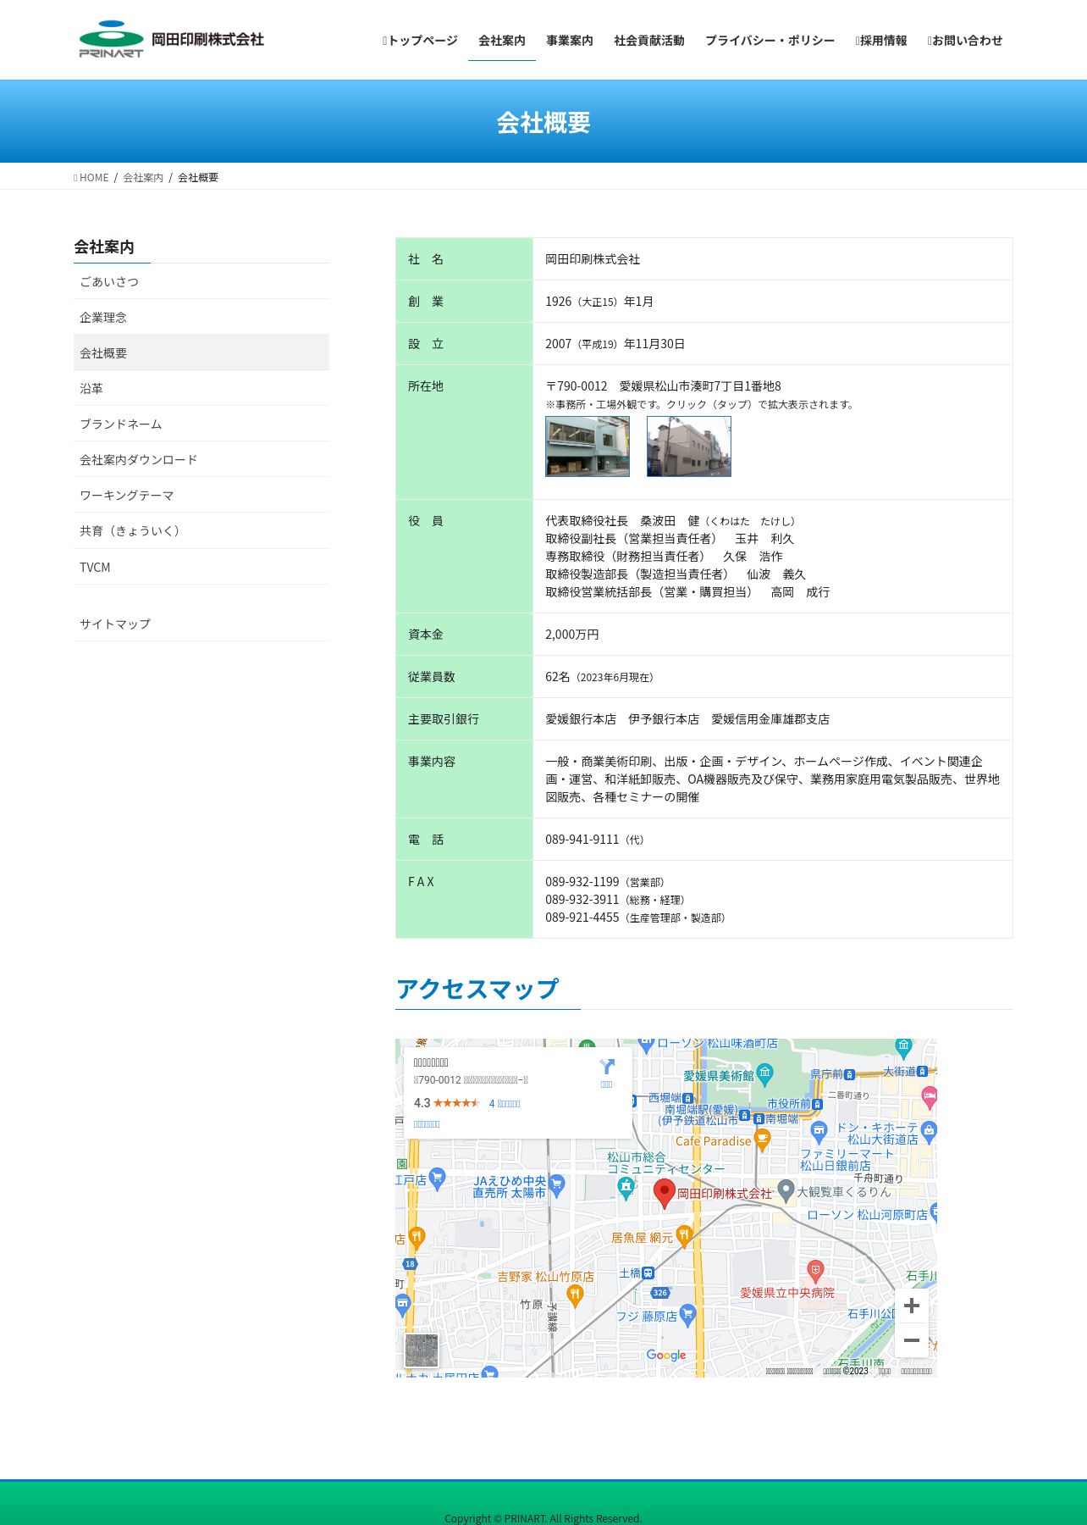Enlarge the second factory exterior photo
Image resolution: width=1087 pixels, height=1525 pixels.
click(x=689, y=446)
